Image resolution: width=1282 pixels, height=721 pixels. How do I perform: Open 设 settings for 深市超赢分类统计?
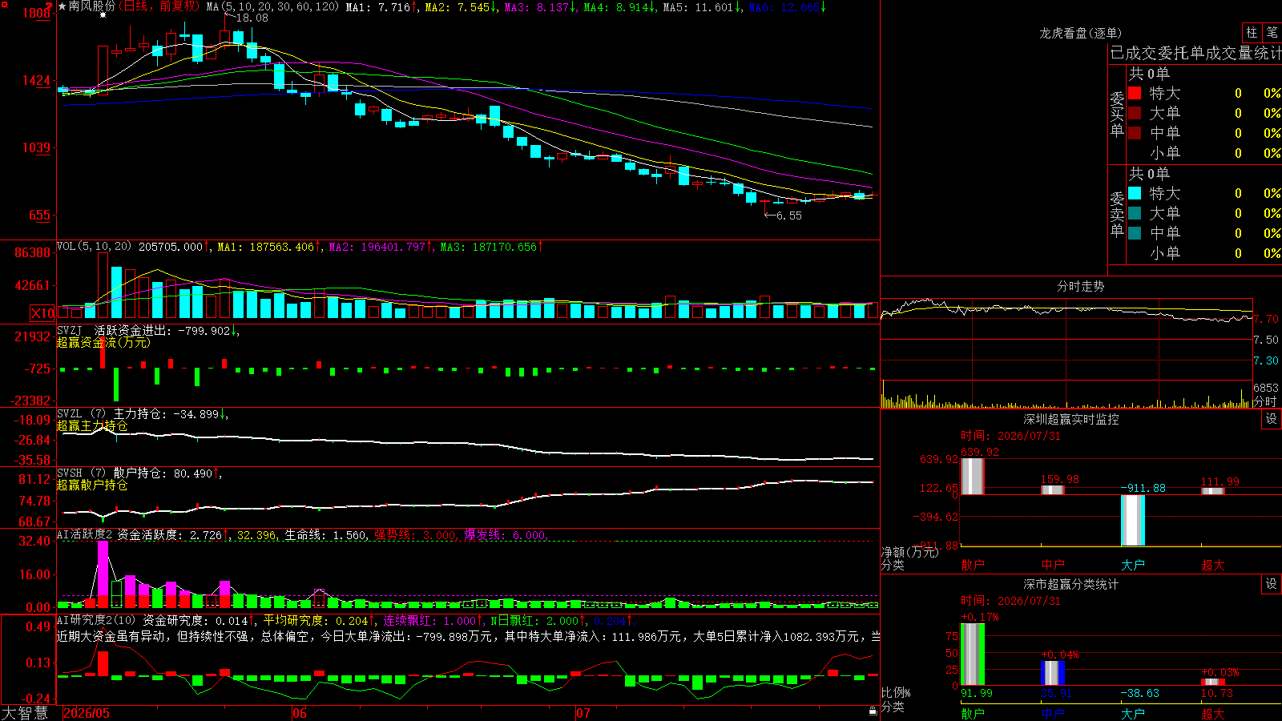coord(1272,584)
